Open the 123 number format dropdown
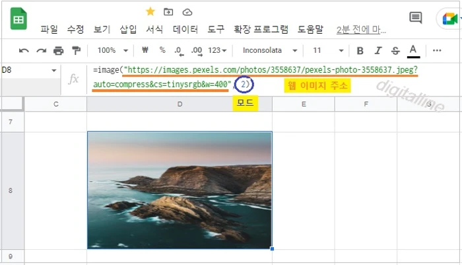The width and height of the screenshot is (462, 265). pos(217,50)
